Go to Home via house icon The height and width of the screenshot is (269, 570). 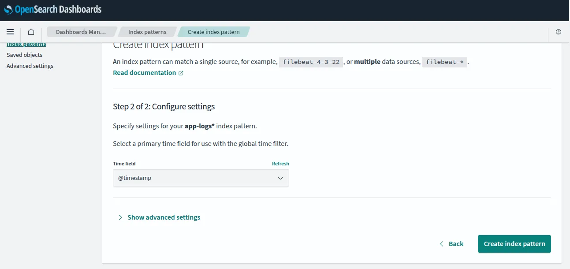coord(31,32)
